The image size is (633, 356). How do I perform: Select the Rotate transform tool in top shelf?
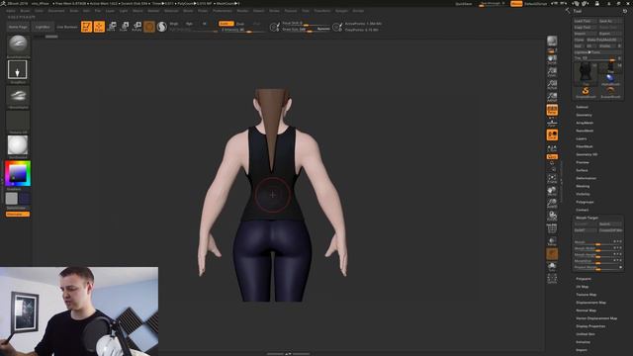136,27
